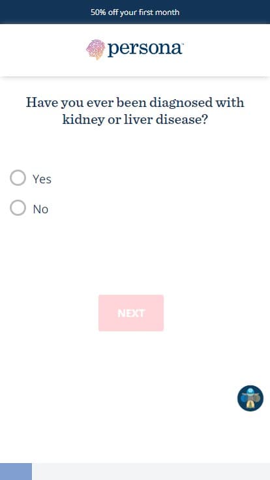Screen dimensions: 270x480
Task: Click the unfilled gray progress bar track
Action: pyautogui.click(x=151, y=472)
